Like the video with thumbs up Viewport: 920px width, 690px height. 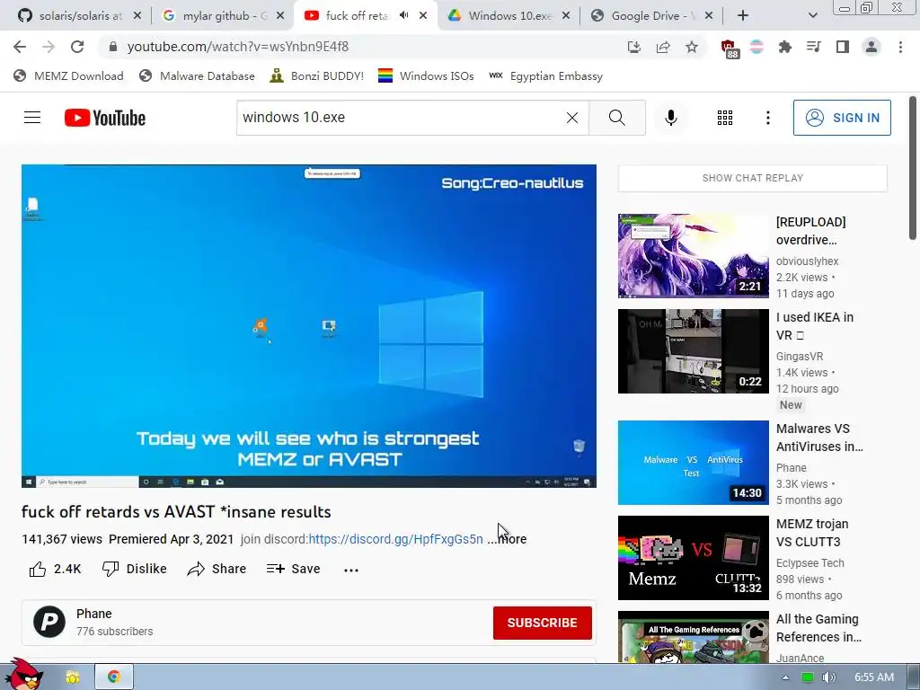[x=55, y=569]
